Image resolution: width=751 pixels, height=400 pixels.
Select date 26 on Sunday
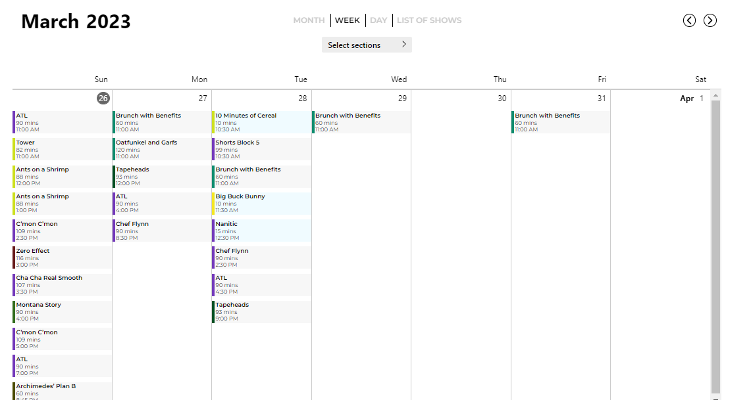(x=103, y=99)
